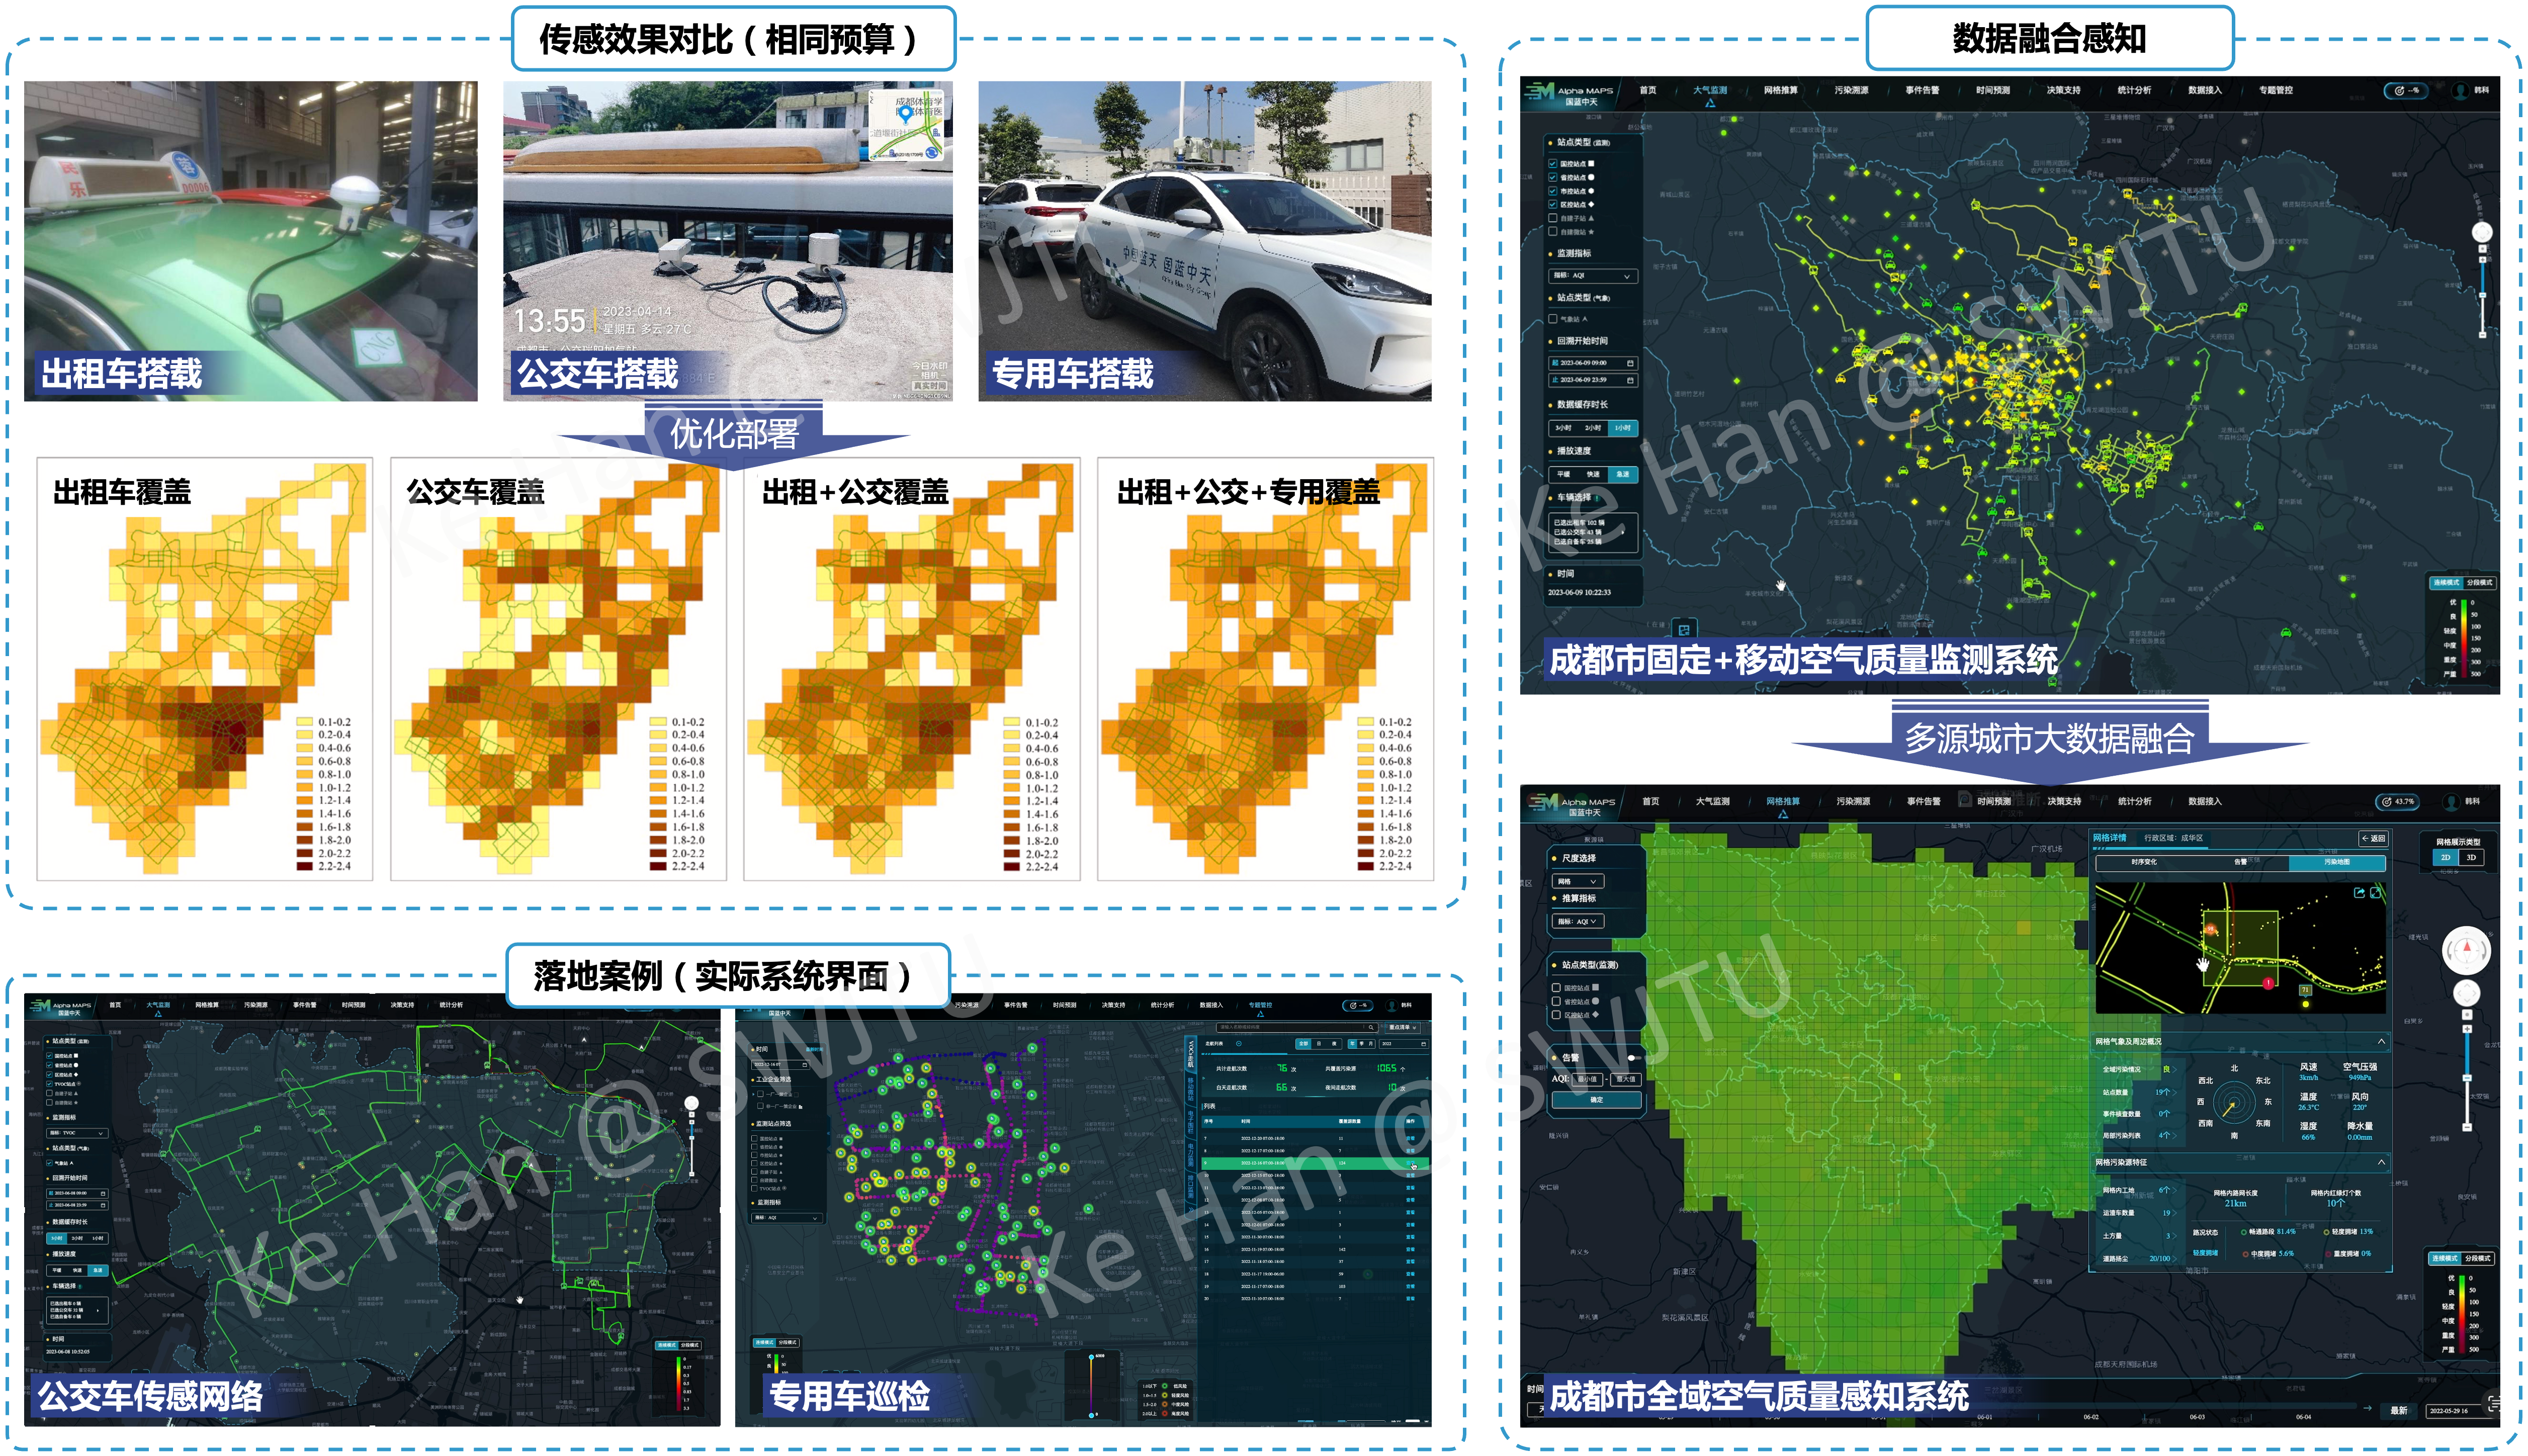Screen dimensions: 2528x1456
Task: Click share icon in 网格详情 mini map
Action: point(2360,893)
